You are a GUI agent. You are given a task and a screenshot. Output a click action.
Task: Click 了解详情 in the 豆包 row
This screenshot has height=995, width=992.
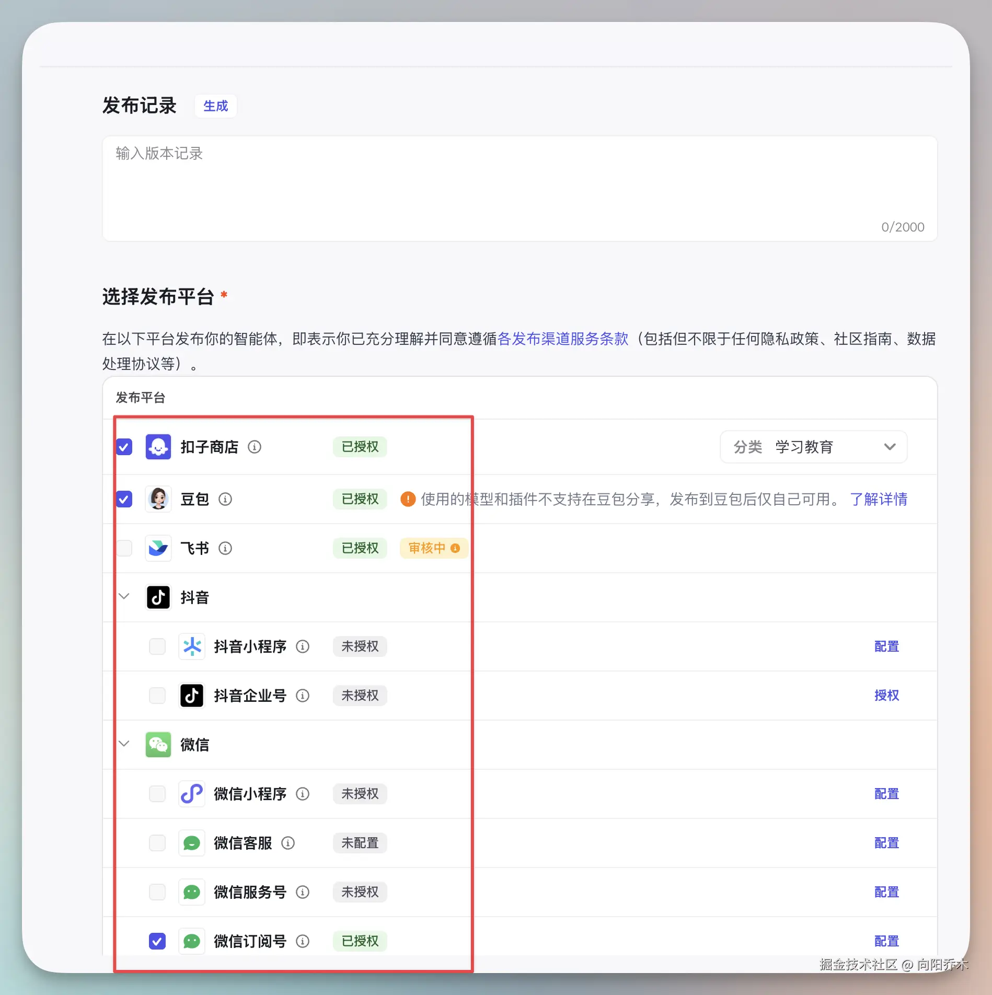point(879,499)
